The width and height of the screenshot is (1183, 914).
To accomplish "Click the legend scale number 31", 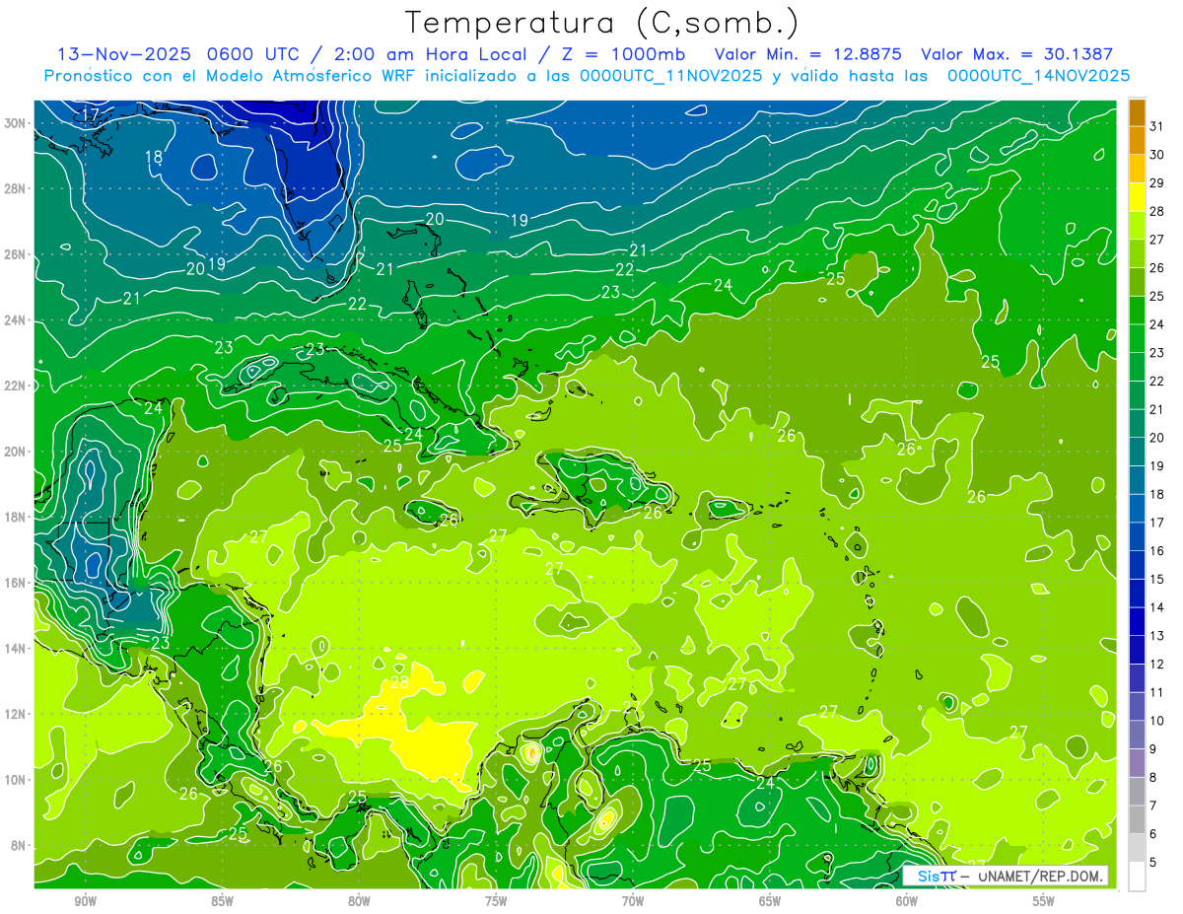I will [x=1157, y=126].
